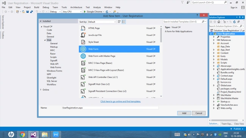
Task: Expand the Properties node in Solution Explorer
Action: pyautogui.click(x=214, y=37)
